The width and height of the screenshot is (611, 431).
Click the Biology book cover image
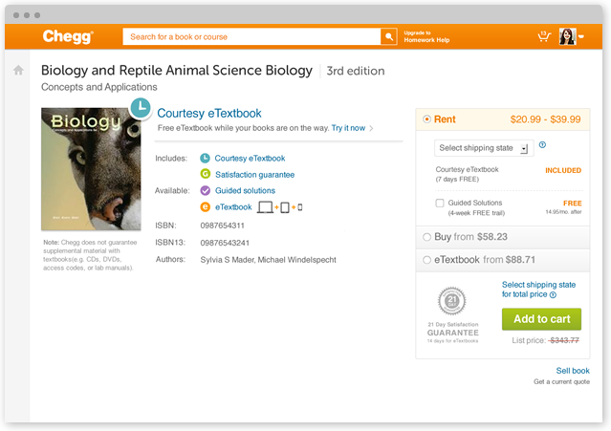(91, 169)
